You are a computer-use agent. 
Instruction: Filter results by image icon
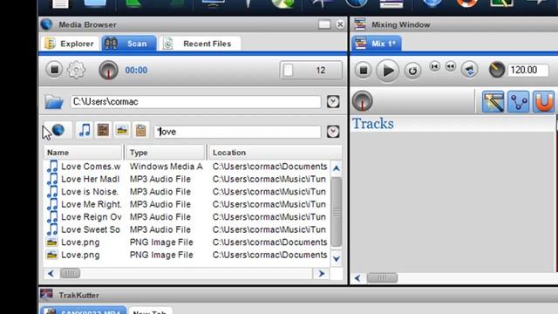(x=122, y=130)
